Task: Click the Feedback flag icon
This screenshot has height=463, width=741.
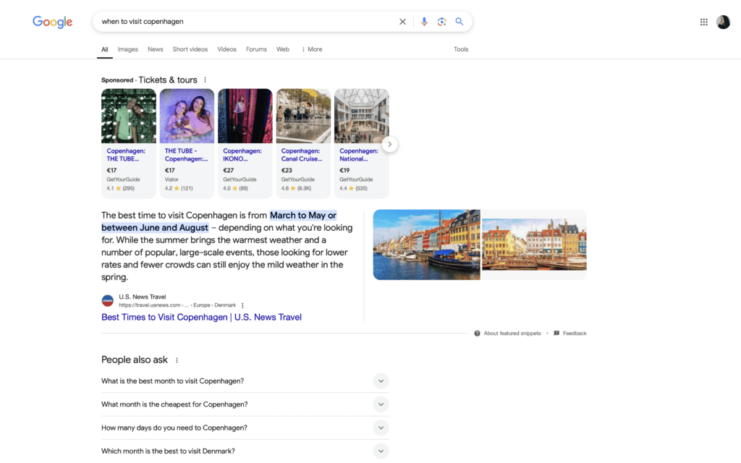Action: tap(556, 334)
